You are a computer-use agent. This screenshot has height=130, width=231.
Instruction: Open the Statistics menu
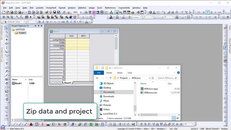(x=82, y=8)
